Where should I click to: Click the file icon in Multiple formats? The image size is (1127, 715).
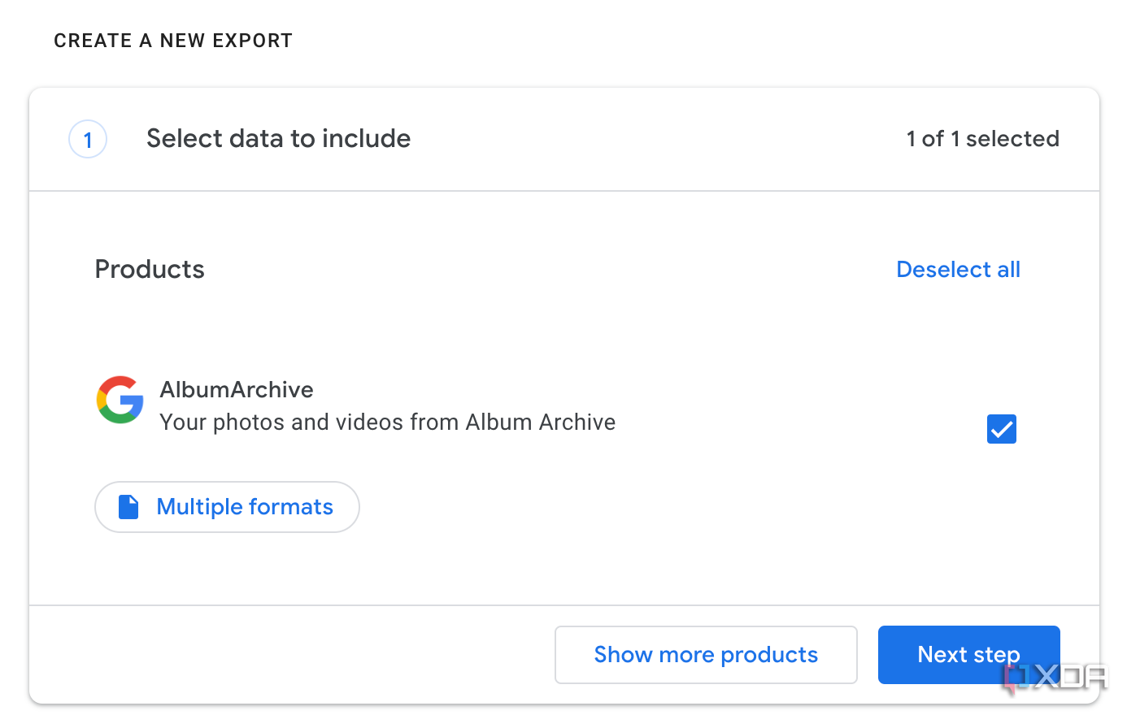[128, 507]
